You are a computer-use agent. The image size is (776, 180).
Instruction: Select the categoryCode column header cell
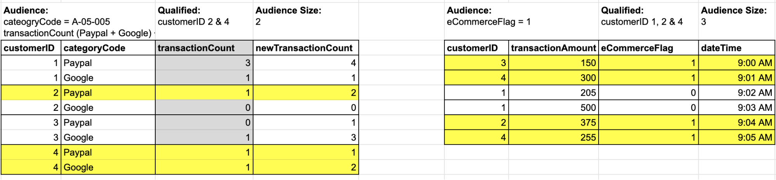108,48
